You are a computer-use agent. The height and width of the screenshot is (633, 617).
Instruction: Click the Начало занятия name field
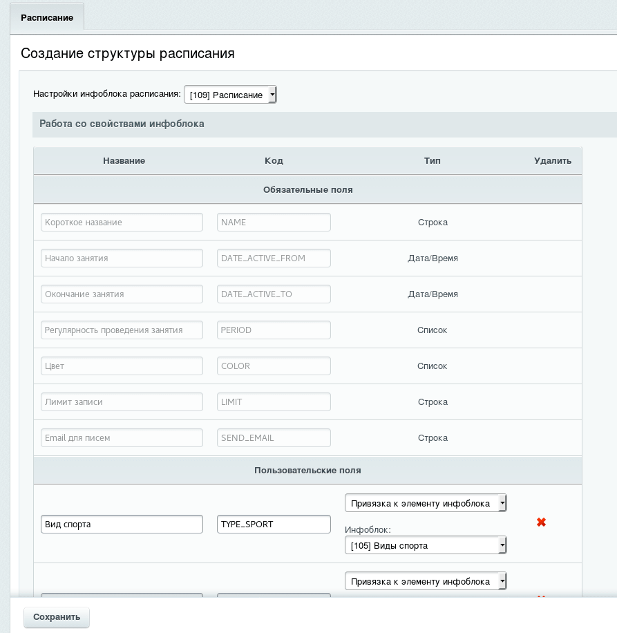pos(122,258)
